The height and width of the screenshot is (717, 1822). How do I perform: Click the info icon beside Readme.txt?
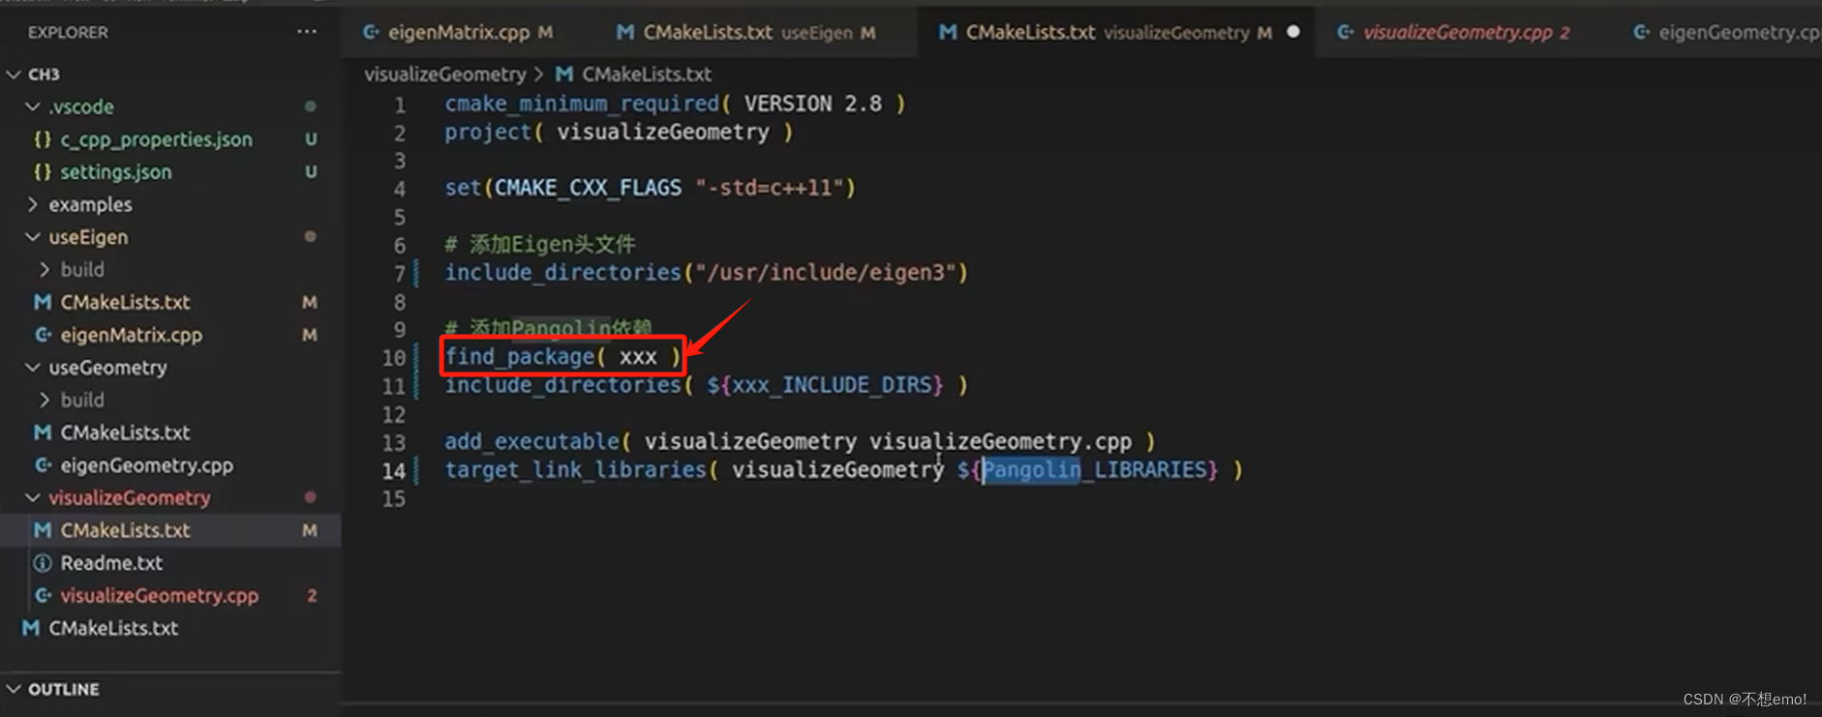pyautogui.click(x=43, y=563)
